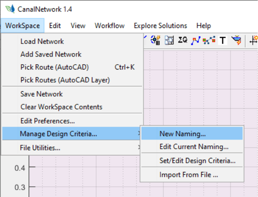Screen dimensions: 258x197
Task: Choose Load Network from the menu
Action: coord(72,42)
